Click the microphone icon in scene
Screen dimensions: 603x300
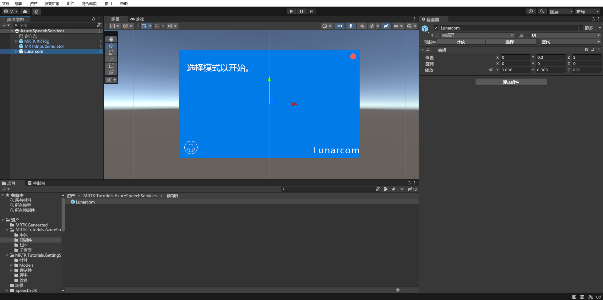pos(191,148)
